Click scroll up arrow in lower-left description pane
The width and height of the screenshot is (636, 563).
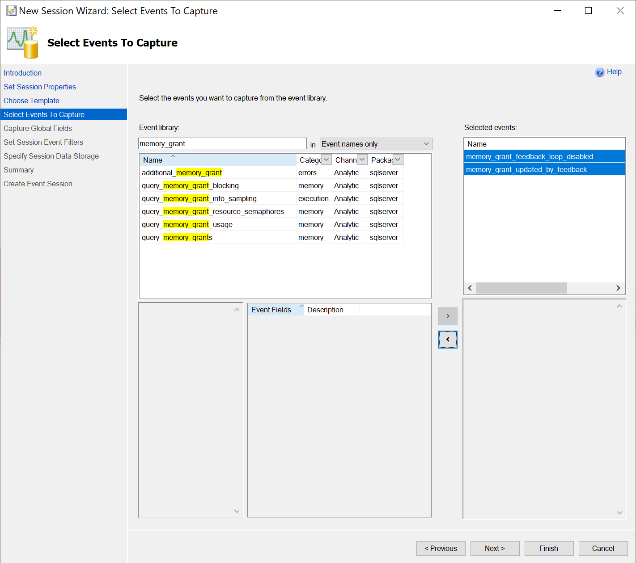click(x=237, y=309)
